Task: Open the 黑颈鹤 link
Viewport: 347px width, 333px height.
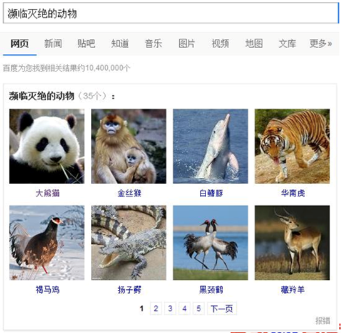Action: (x=211, y=290)
